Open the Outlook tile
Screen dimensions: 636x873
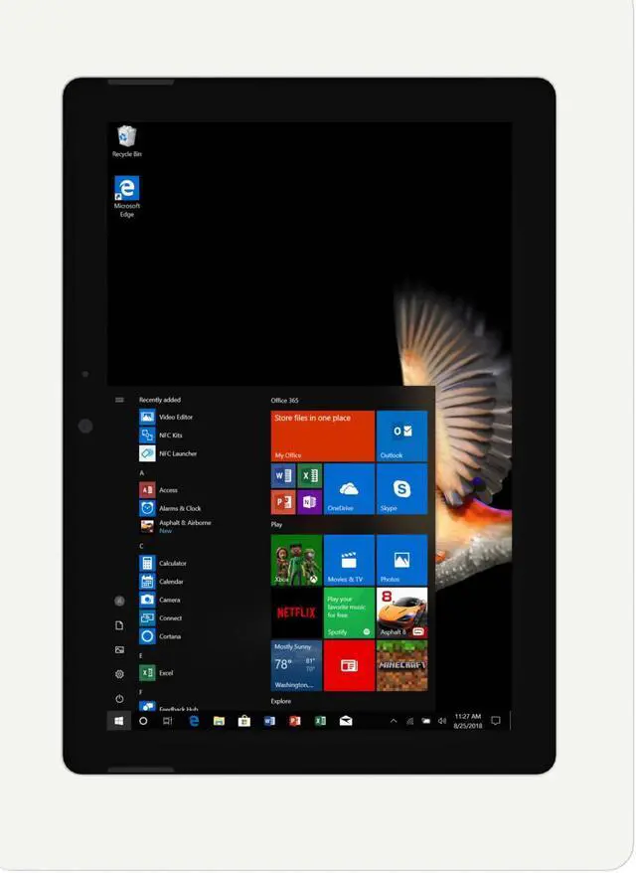pos(401,436)
